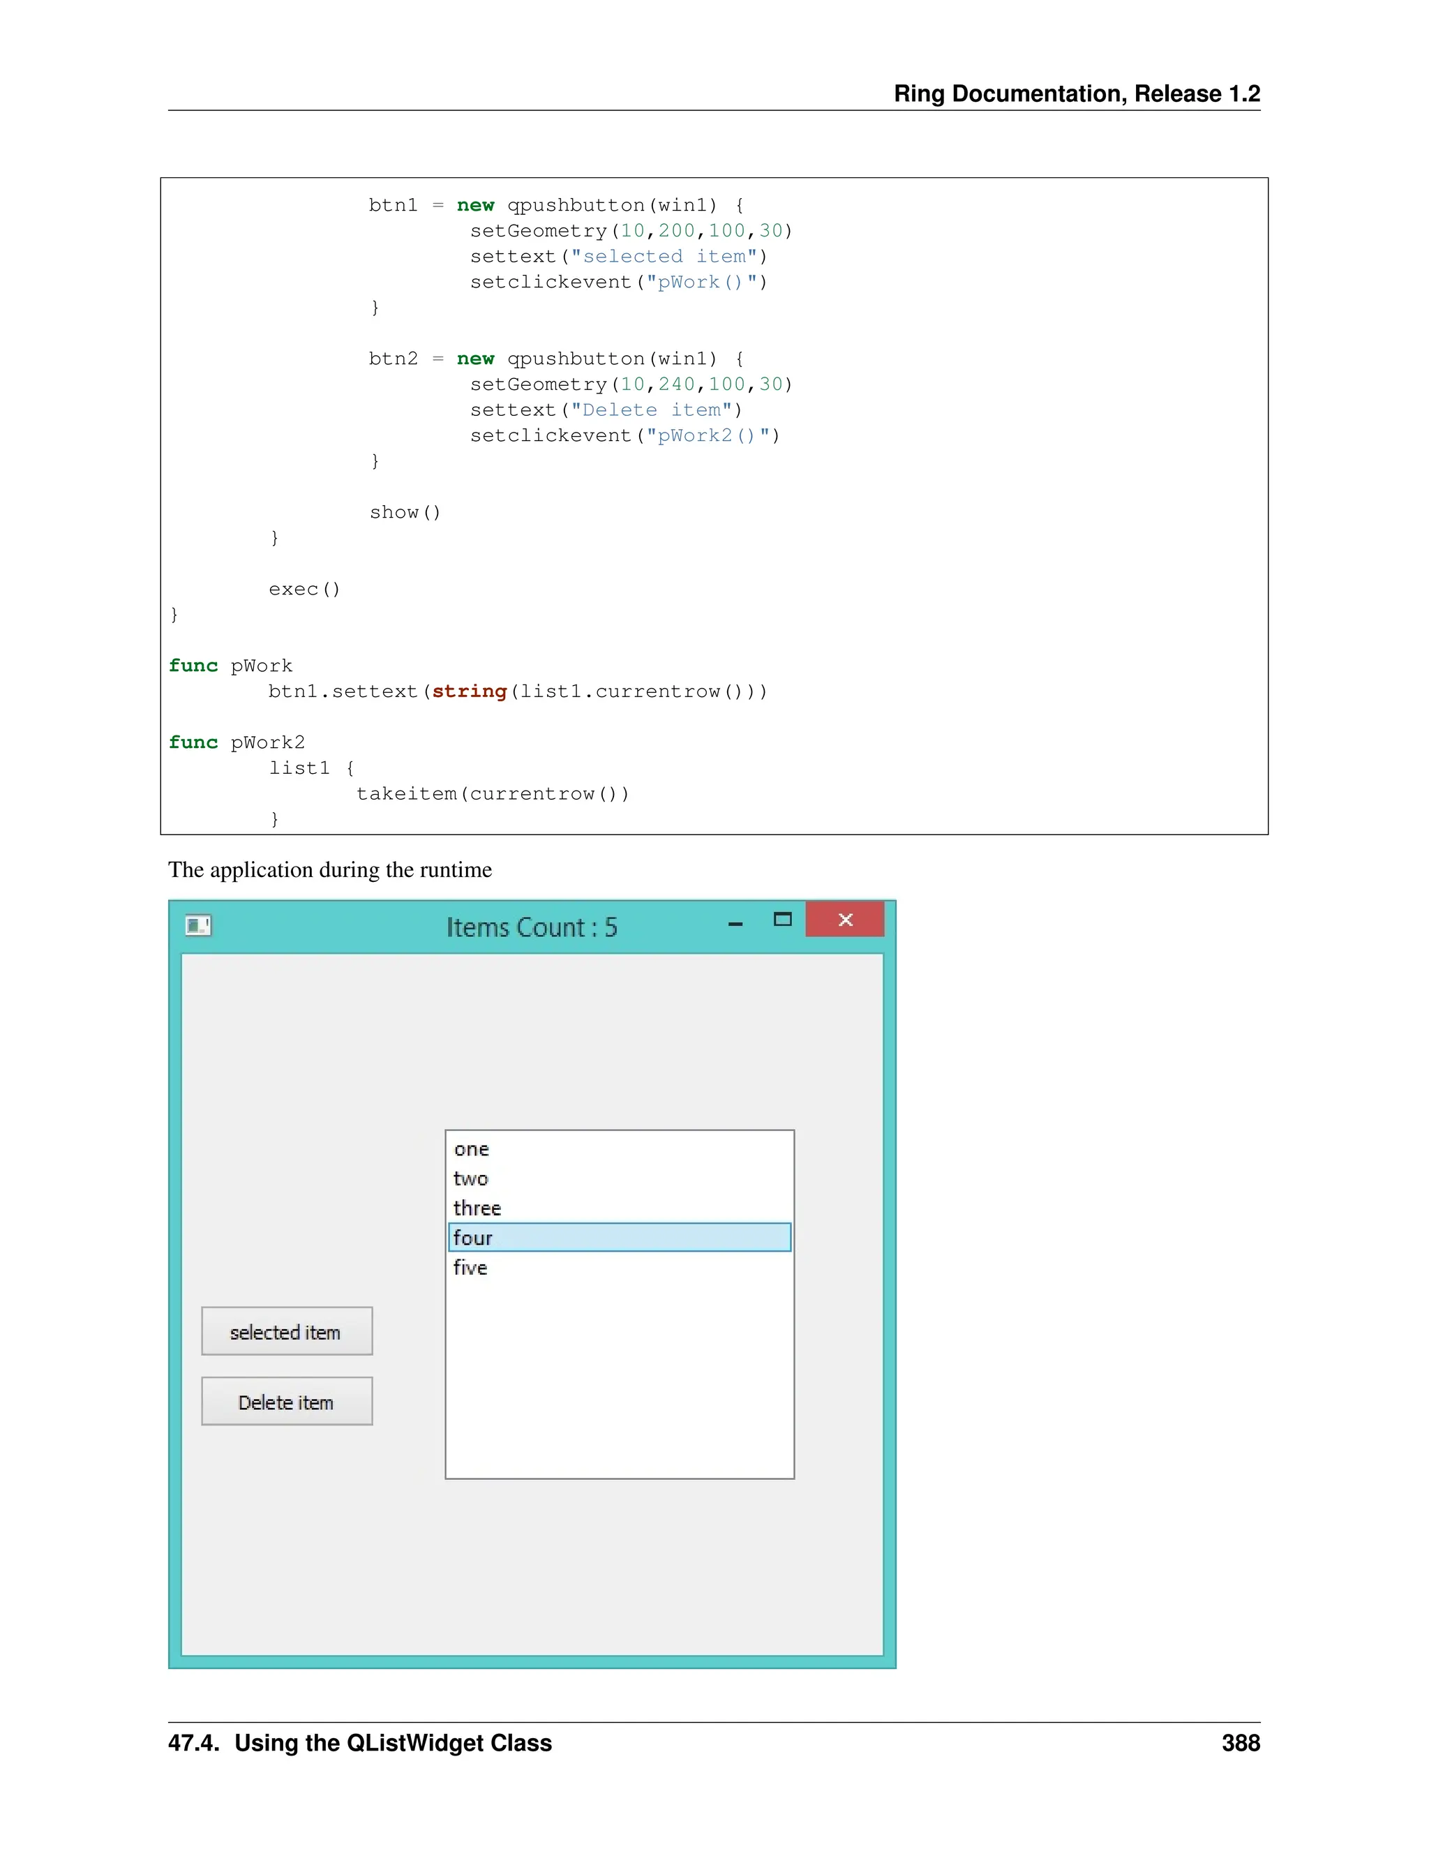Select list item 'two'
This screenshot has width=1429, height=1849.
pos(471,1179)
